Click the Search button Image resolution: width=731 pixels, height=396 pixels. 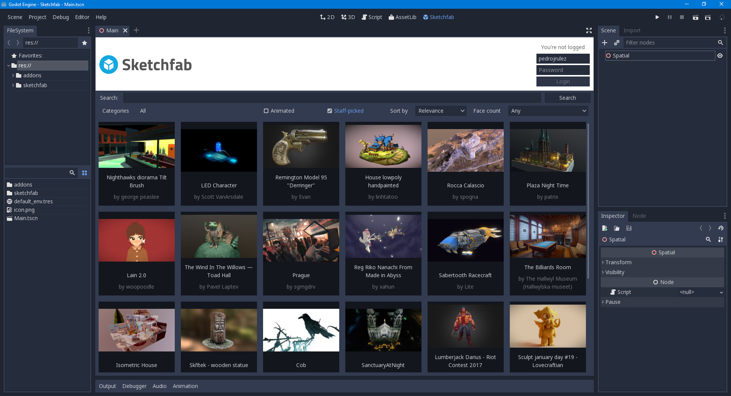(x=567, y=98)
